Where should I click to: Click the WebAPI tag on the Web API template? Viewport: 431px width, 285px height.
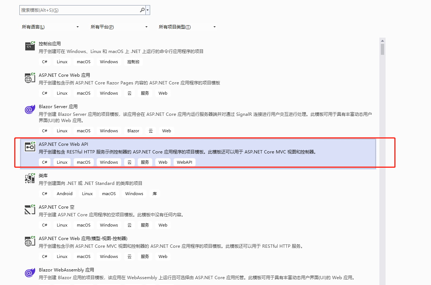tap(184, 162)
